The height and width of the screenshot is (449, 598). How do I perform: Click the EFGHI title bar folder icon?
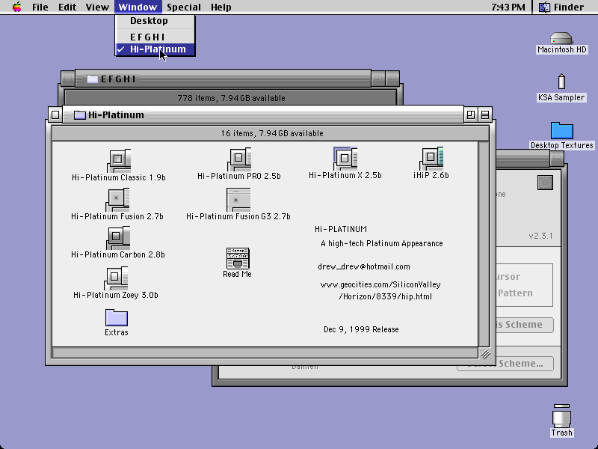(x=92, y=79)
